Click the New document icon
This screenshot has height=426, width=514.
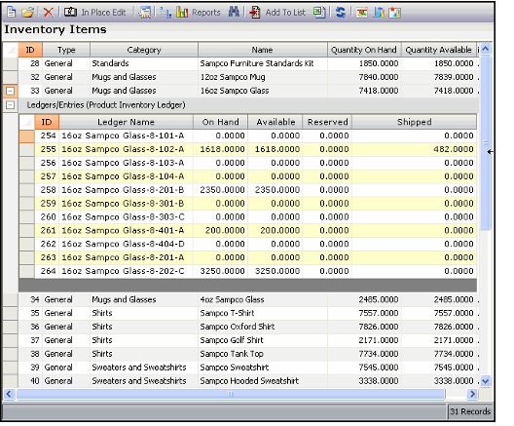(11, 13)
